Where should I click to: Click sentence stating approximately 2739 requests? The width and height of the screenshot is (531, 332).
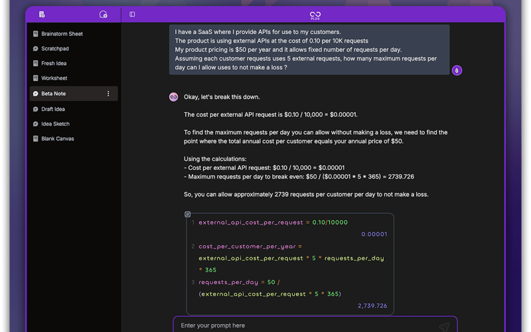(x=306, y=195)
